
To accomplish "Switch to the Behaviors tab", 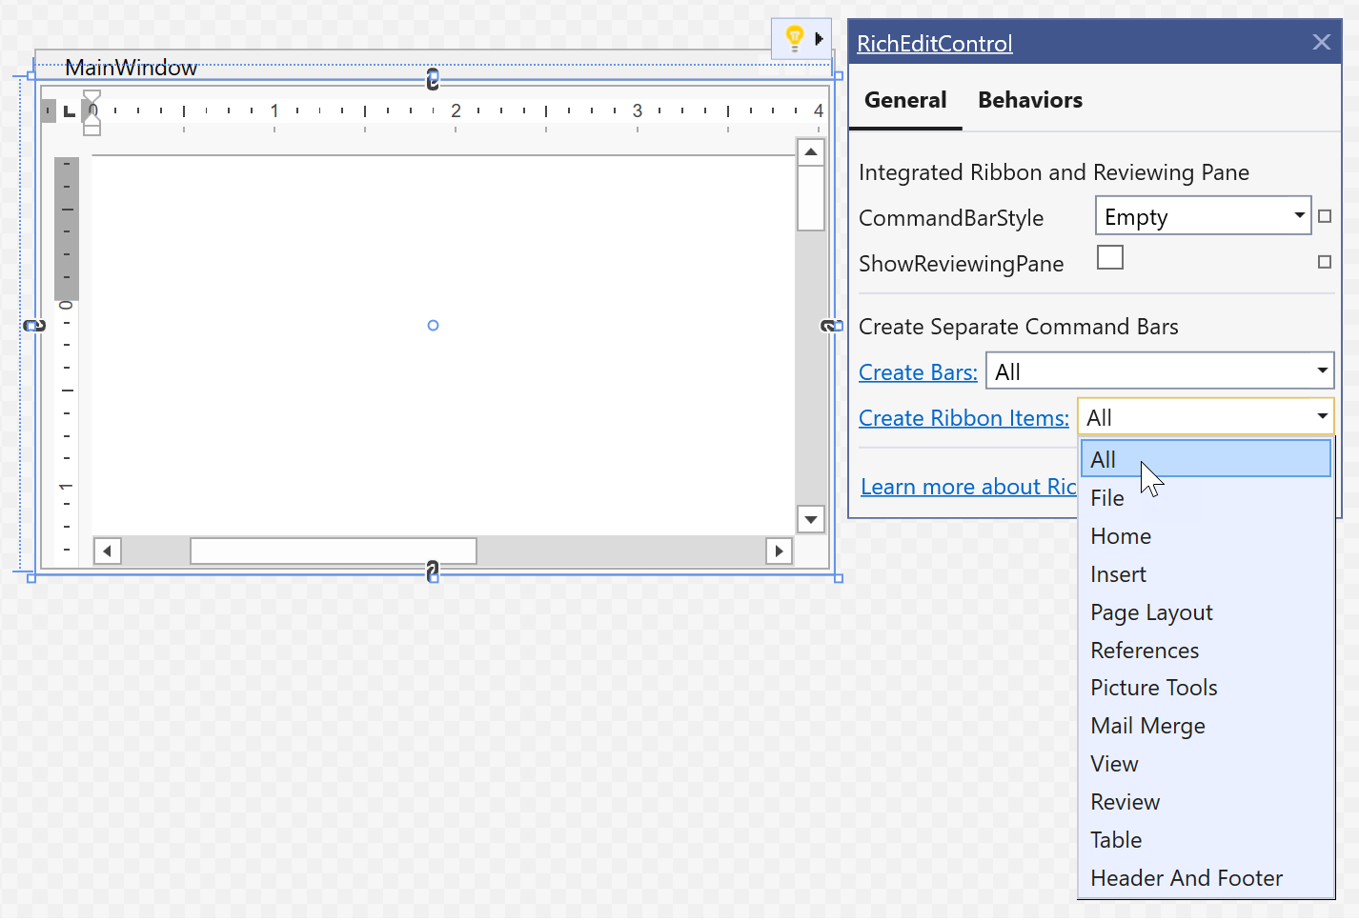I will (x=1029, y=100).
